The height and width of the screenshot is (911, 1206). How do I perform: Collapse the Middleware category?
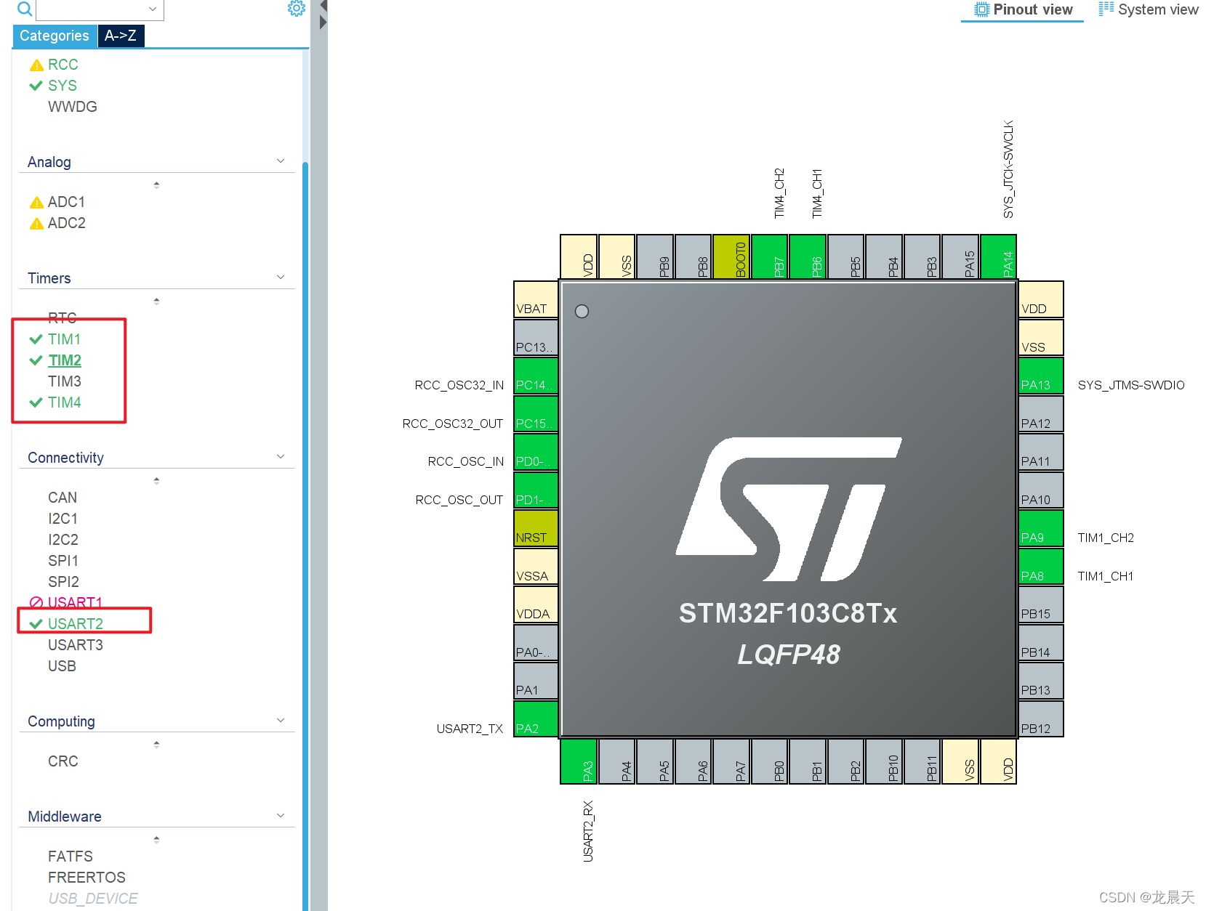tap(281, 815)
